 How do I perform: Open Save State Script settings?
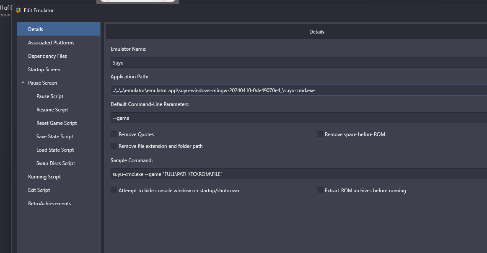coord(55,137)
